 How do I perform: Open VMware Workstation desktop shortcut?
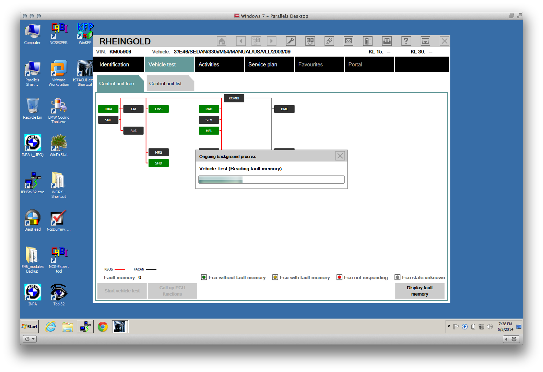click(x=59, y=74)
